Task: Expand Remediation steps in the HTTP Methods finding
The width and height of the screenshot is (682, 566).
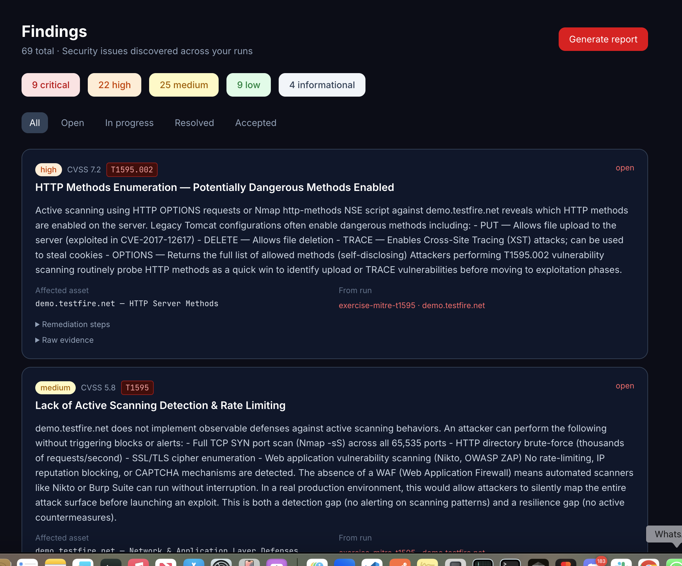Action: click(x=73, y=324)
